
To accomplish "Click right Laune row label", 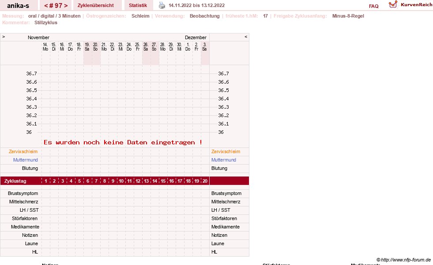I will click(218, 243).
